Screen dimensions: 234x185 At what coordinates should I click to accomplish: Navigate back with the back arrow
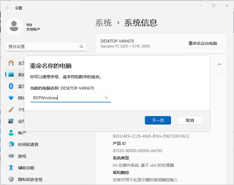point(8,8)
